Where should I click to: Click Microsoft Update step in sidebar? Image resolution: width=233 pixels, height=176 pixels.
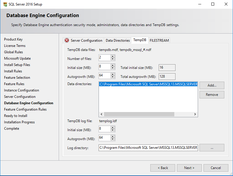17,58
